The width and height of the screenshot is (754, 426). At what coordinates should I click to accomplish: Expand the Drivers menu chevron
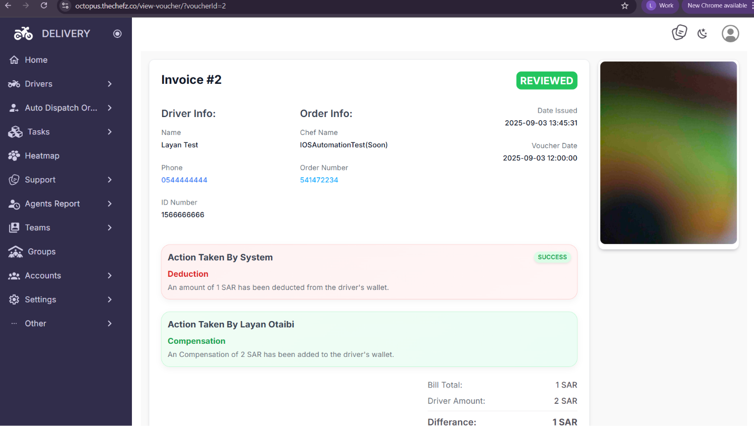[x=110, y=84]
